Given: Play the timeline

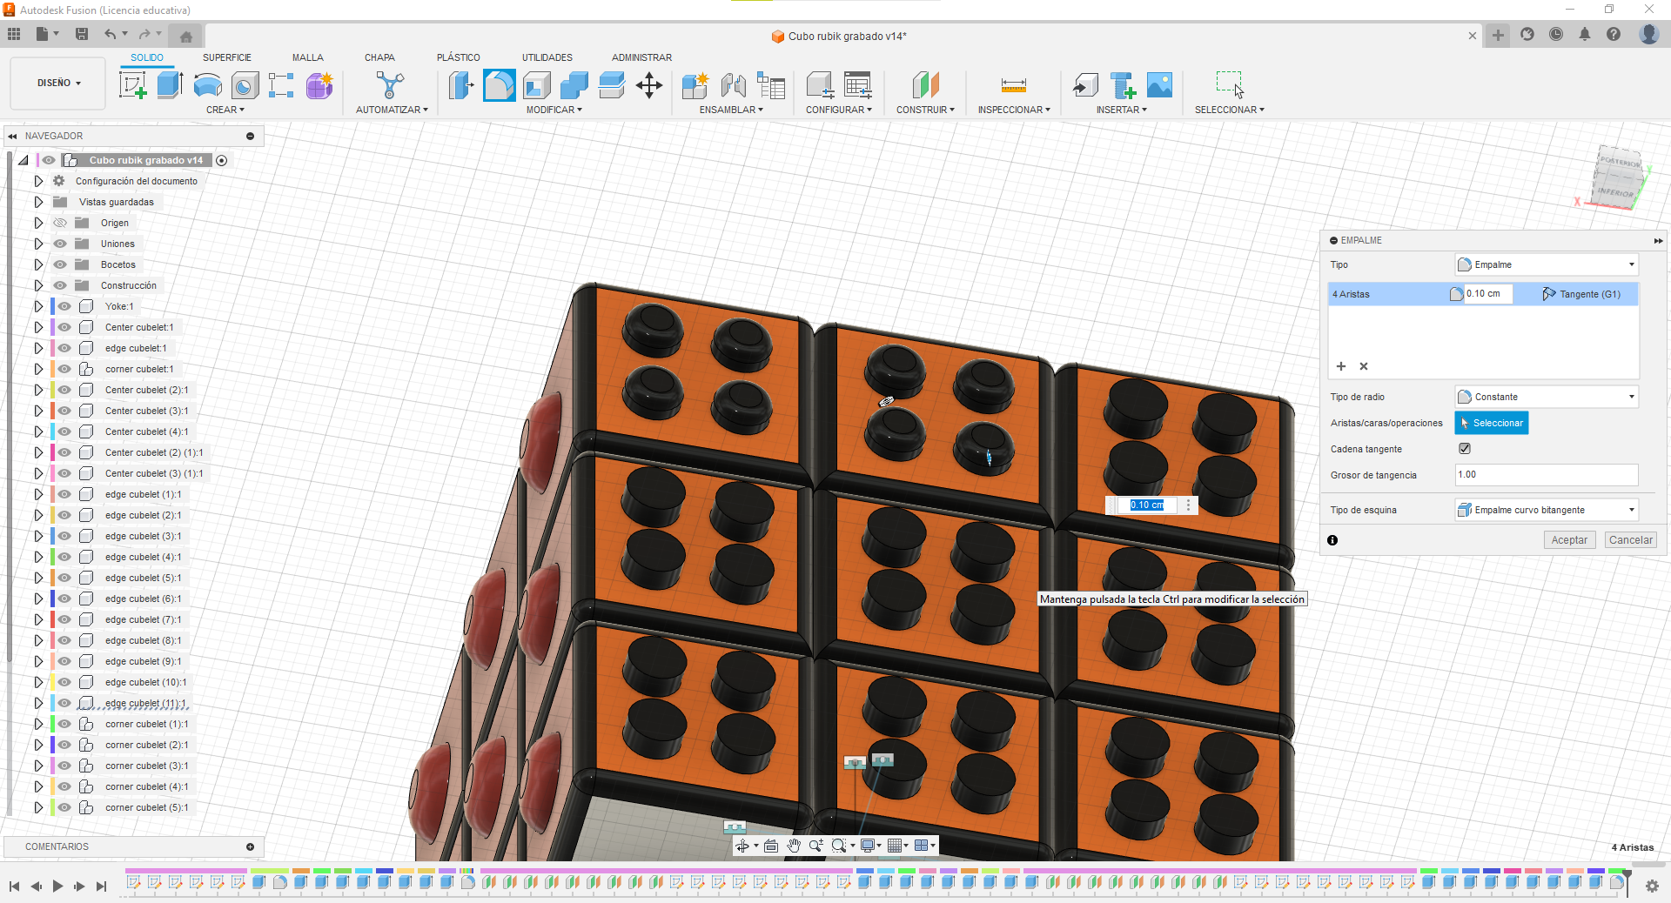Looking at the screenshot, I should (x=57, y=886).
